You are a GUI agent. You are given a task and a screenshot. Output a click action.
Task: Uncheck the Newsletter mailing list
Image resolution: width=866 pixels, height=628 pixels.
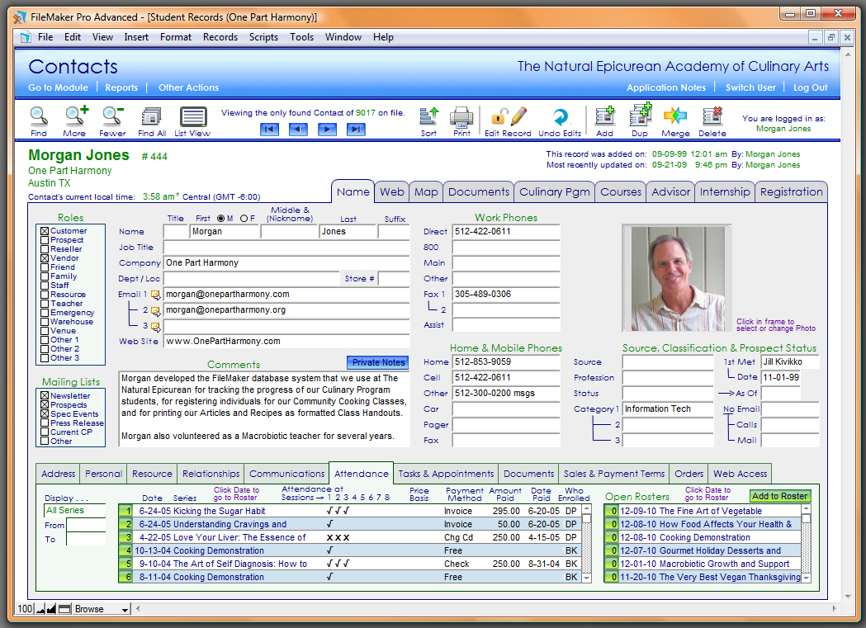[x=45, y=395]
